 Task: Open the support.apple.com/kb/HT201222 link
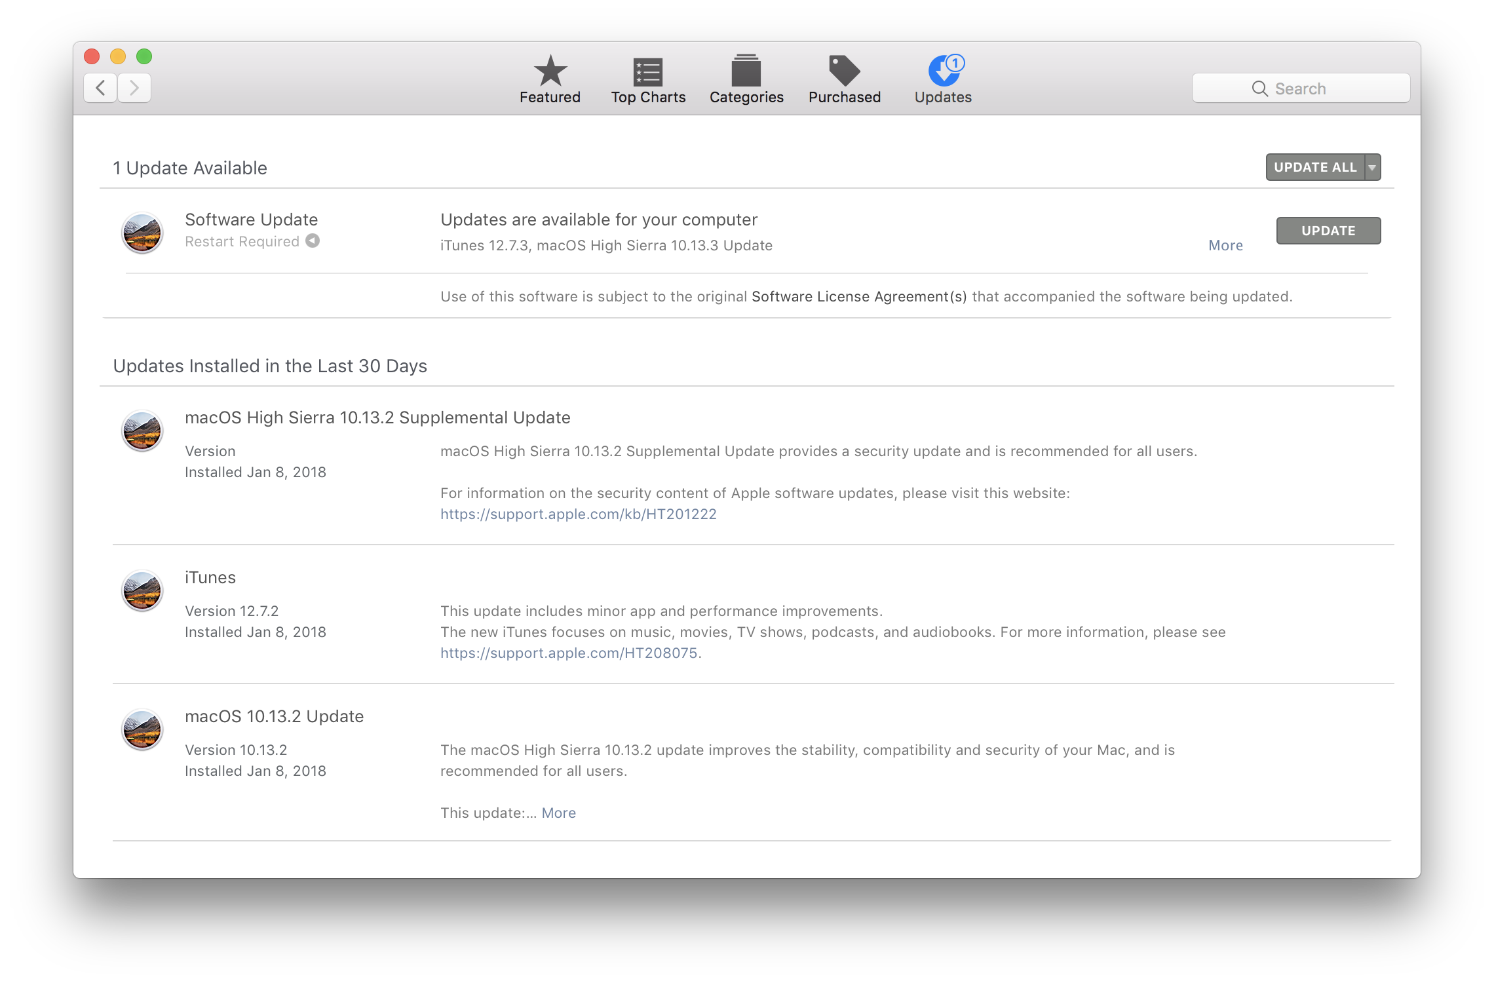pos(578,514)
